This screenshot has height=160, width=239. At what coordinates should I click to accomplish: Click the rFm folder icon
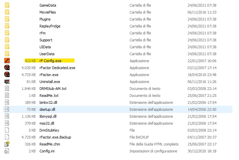point(7,33)
